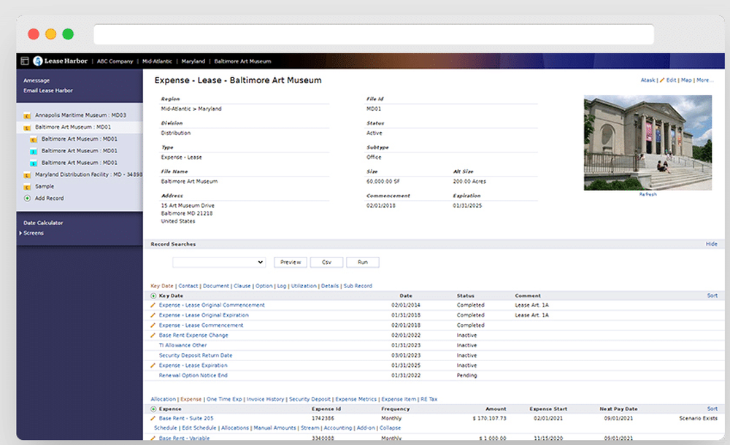Expand the Screens section in sidebar

click(31, 233)
